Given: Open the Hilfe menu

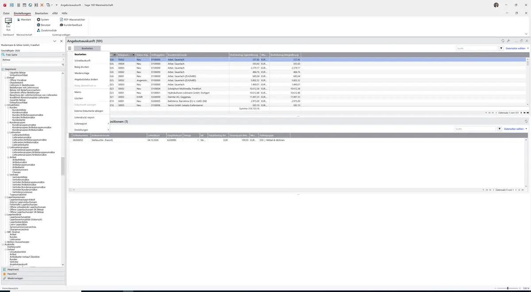Looking at the screenshot, I should pyautogui.click(x=65, y=13).
